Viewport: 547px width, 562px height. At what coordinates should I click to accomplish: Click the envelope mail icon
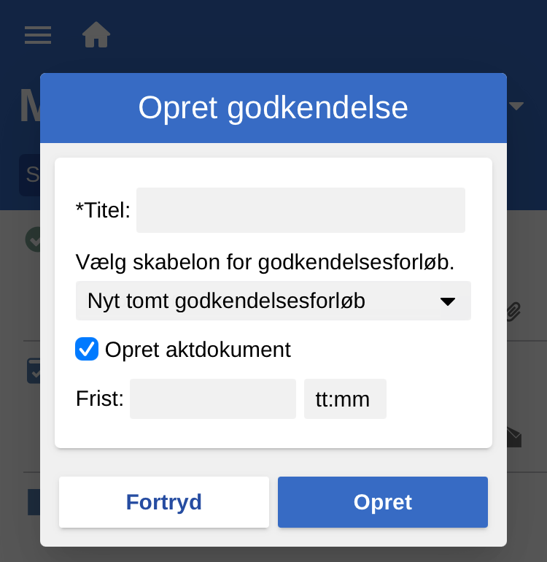(x=514, y=437)
